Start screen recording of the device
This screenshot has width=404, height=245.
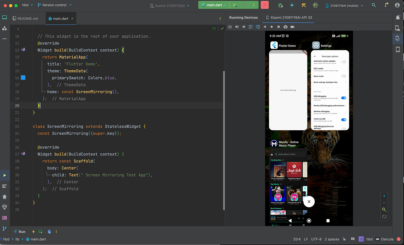coord(293,27)
